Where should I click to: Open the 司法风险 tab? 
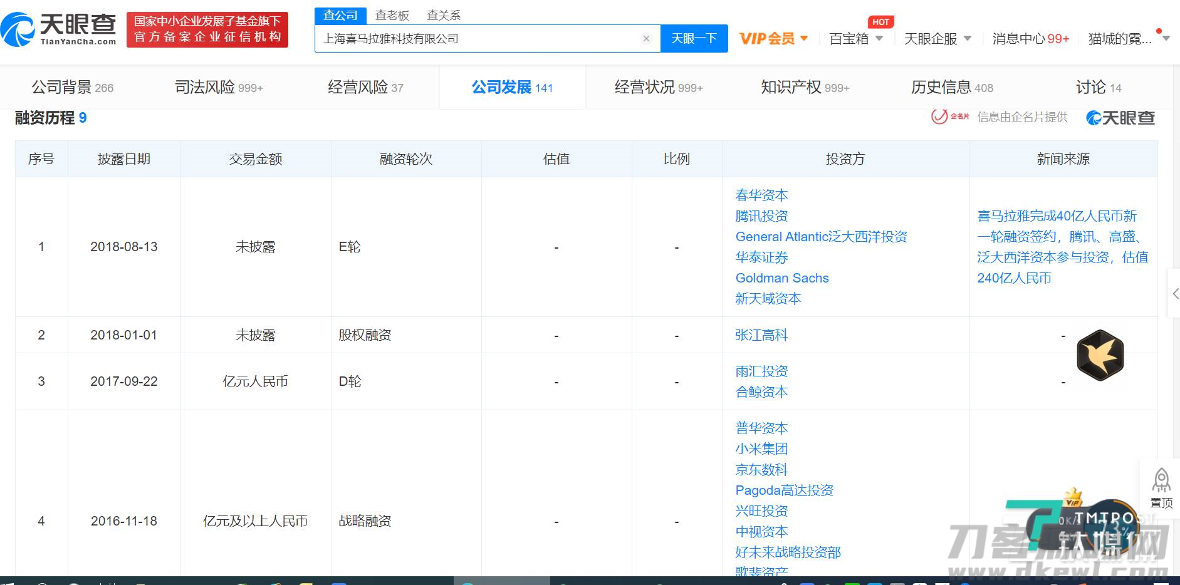point(219,87)
